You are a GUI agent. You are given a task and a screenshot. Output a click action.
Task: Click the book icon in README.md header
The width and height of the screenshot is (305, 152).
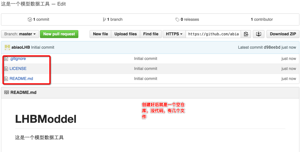[x=7, y=93]
